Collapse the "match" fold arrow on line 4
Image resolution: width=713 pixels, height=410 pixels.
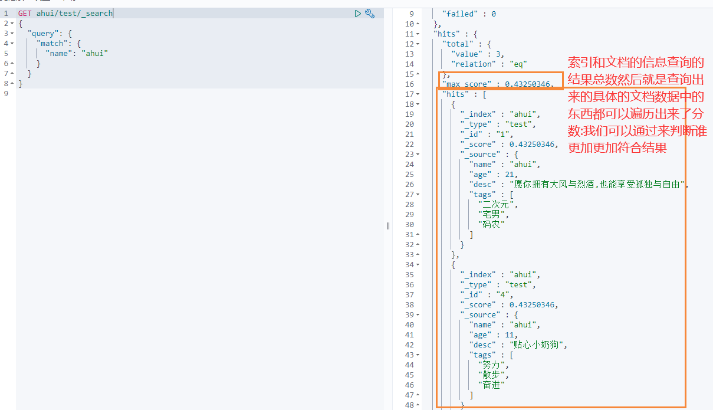pos(12,43)
